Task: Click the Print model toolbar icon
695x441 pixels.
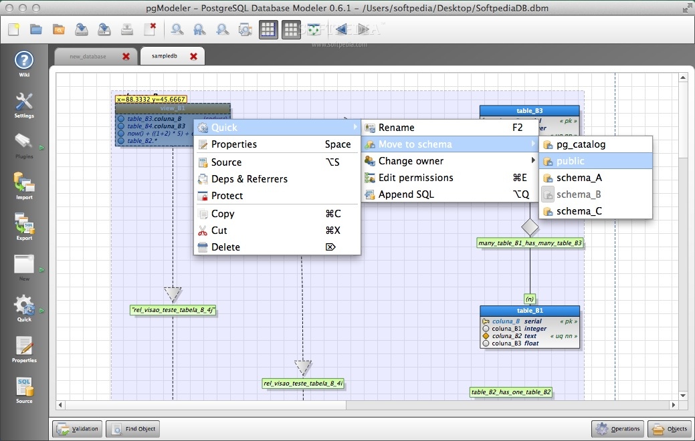Action: 127,29
